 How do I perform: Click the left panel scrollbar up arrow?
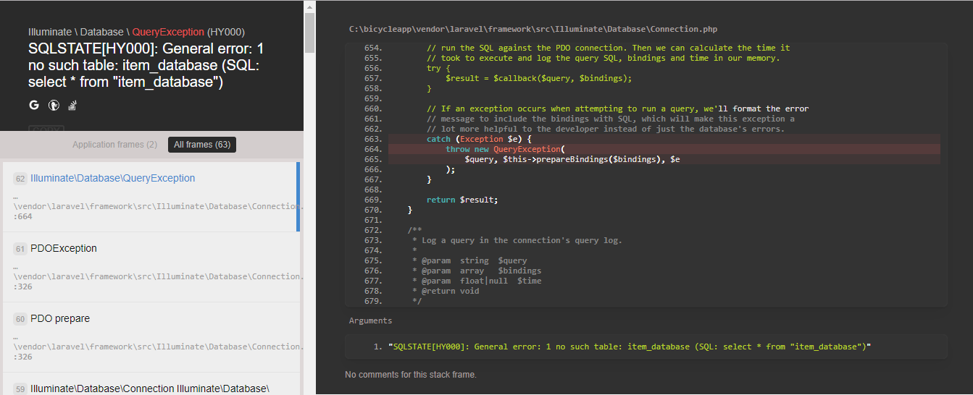tap(309, 6)
